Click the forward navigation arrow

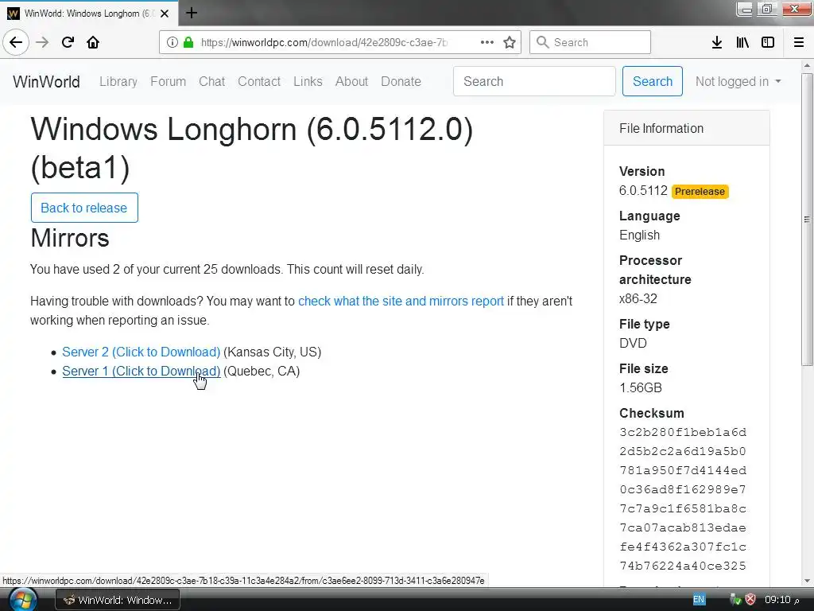(x=42, y=42)
